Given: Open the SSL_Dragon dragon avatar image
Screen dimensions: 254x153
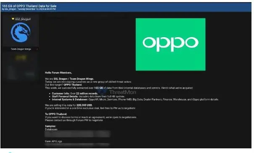Looking at the screenshot, I should pyautogui.click(x=21, y=32).
